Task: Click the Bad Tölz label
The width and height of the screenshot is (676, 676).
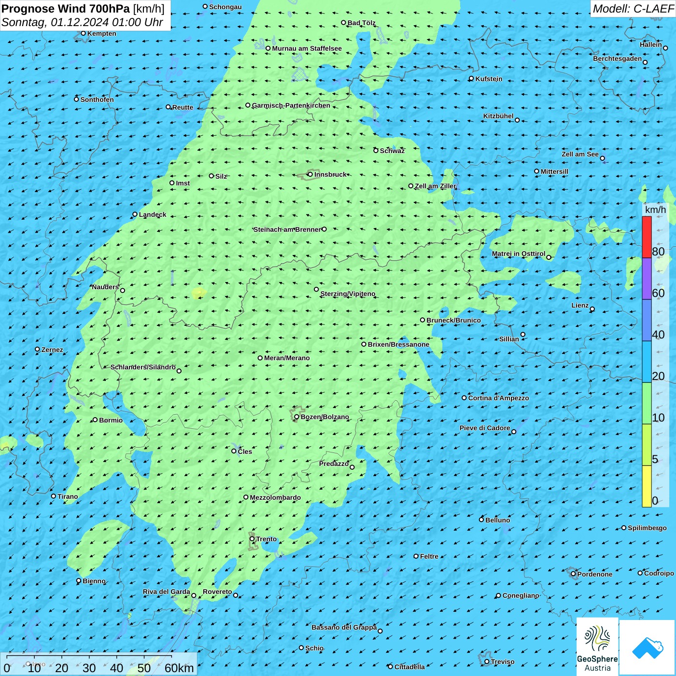Action: point(361,23)
